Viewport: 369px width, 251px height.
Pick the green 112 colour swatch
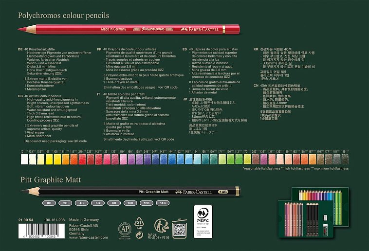click(x=239, y=159)
